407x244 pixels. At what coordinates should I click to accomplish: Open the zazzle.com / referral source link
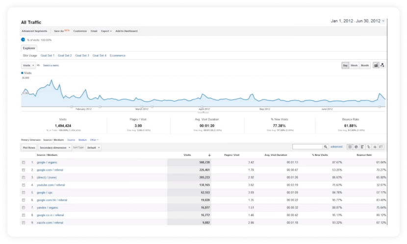(50, 223)
